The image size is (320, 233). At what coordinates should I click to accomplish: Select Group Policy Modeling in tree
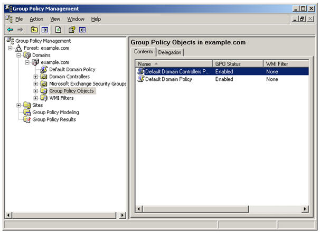(55, 113)
